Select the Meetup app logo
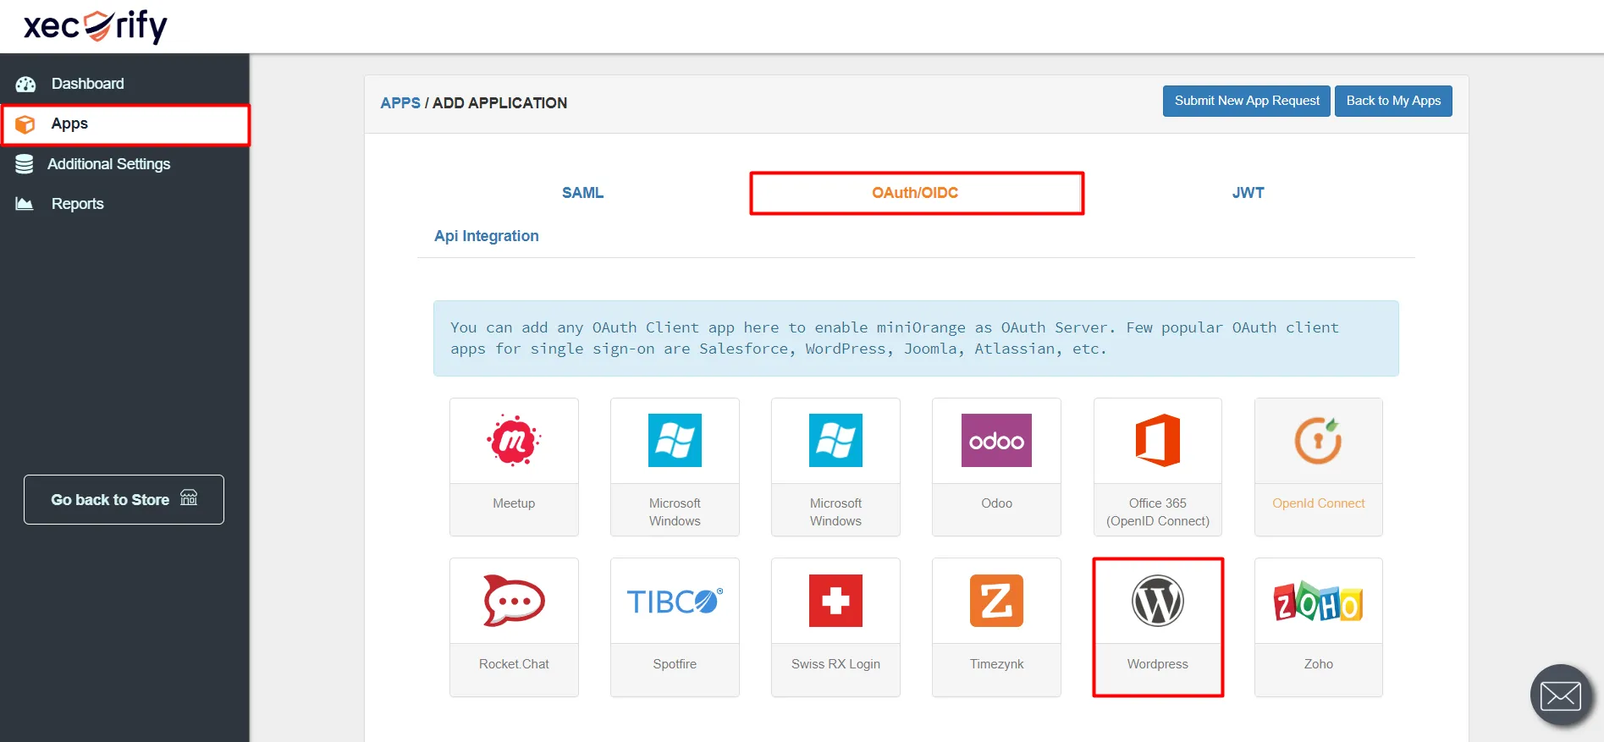This screenshot has width=1604, height=742. [x=514, y=440]
